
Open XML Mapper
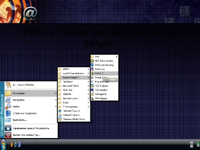pyautogui.click(x=101, y=98)
